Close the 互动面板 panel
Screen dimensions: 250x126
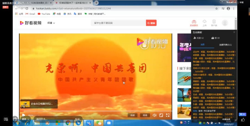point(234,32)
